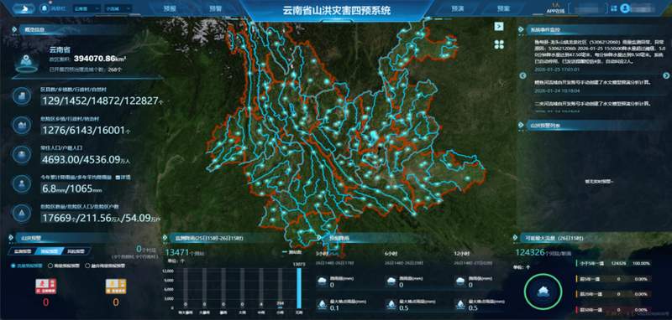Click the danger-zone count triangle icon
The image size is (672, 320).
(x=21, y=212)
